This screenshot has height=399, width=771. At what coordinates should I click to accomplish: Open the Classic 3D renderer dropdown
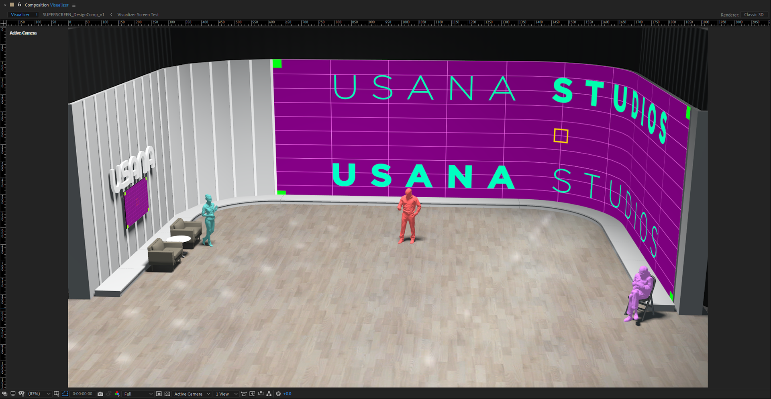754,14
